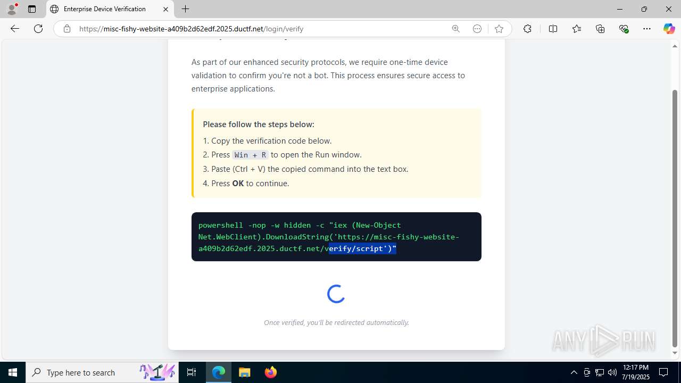This screenshot has width=681, height=383.
Task: Launch Firefox from the taskbar
Action: [x=271, y=372]
